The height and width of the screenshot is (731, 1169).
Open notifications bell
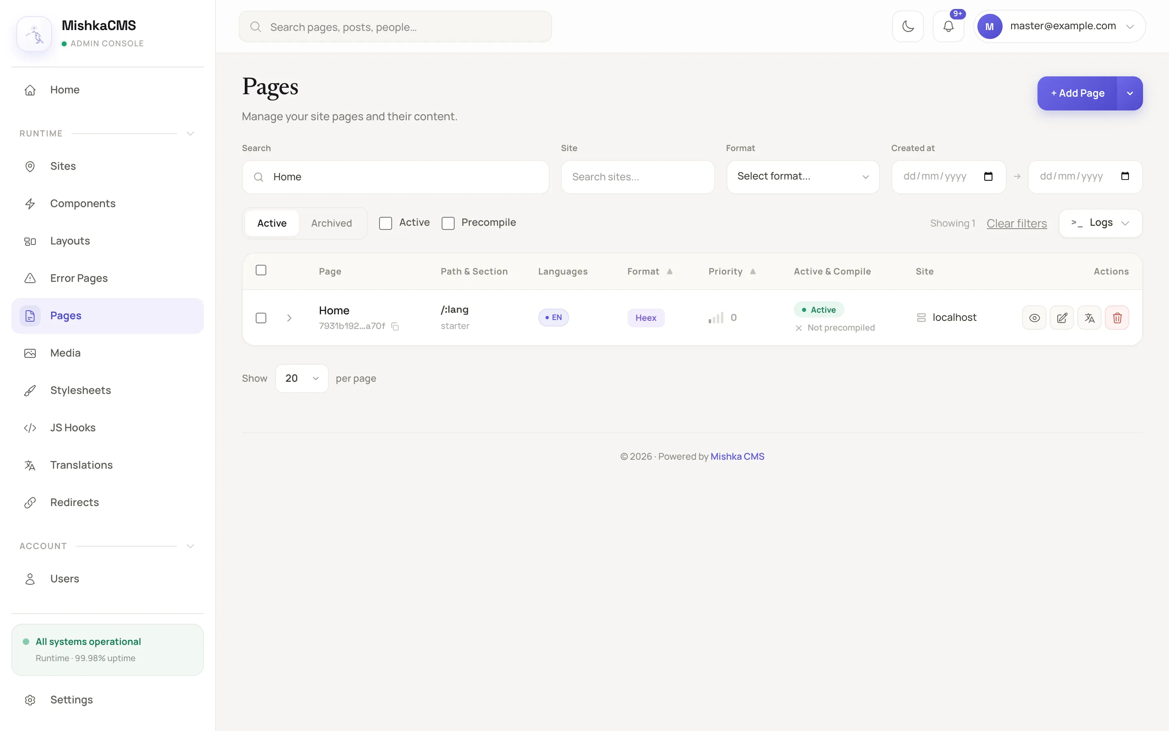(x=948, y=26)
